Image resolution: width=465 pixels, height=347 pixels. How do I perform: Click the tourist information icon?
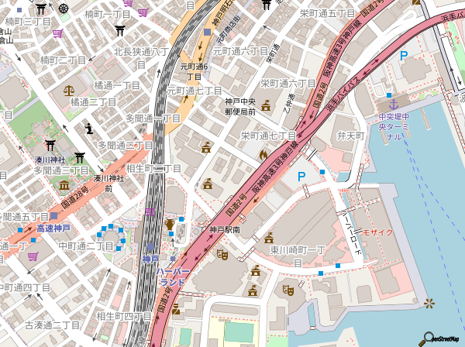(90, 127)
